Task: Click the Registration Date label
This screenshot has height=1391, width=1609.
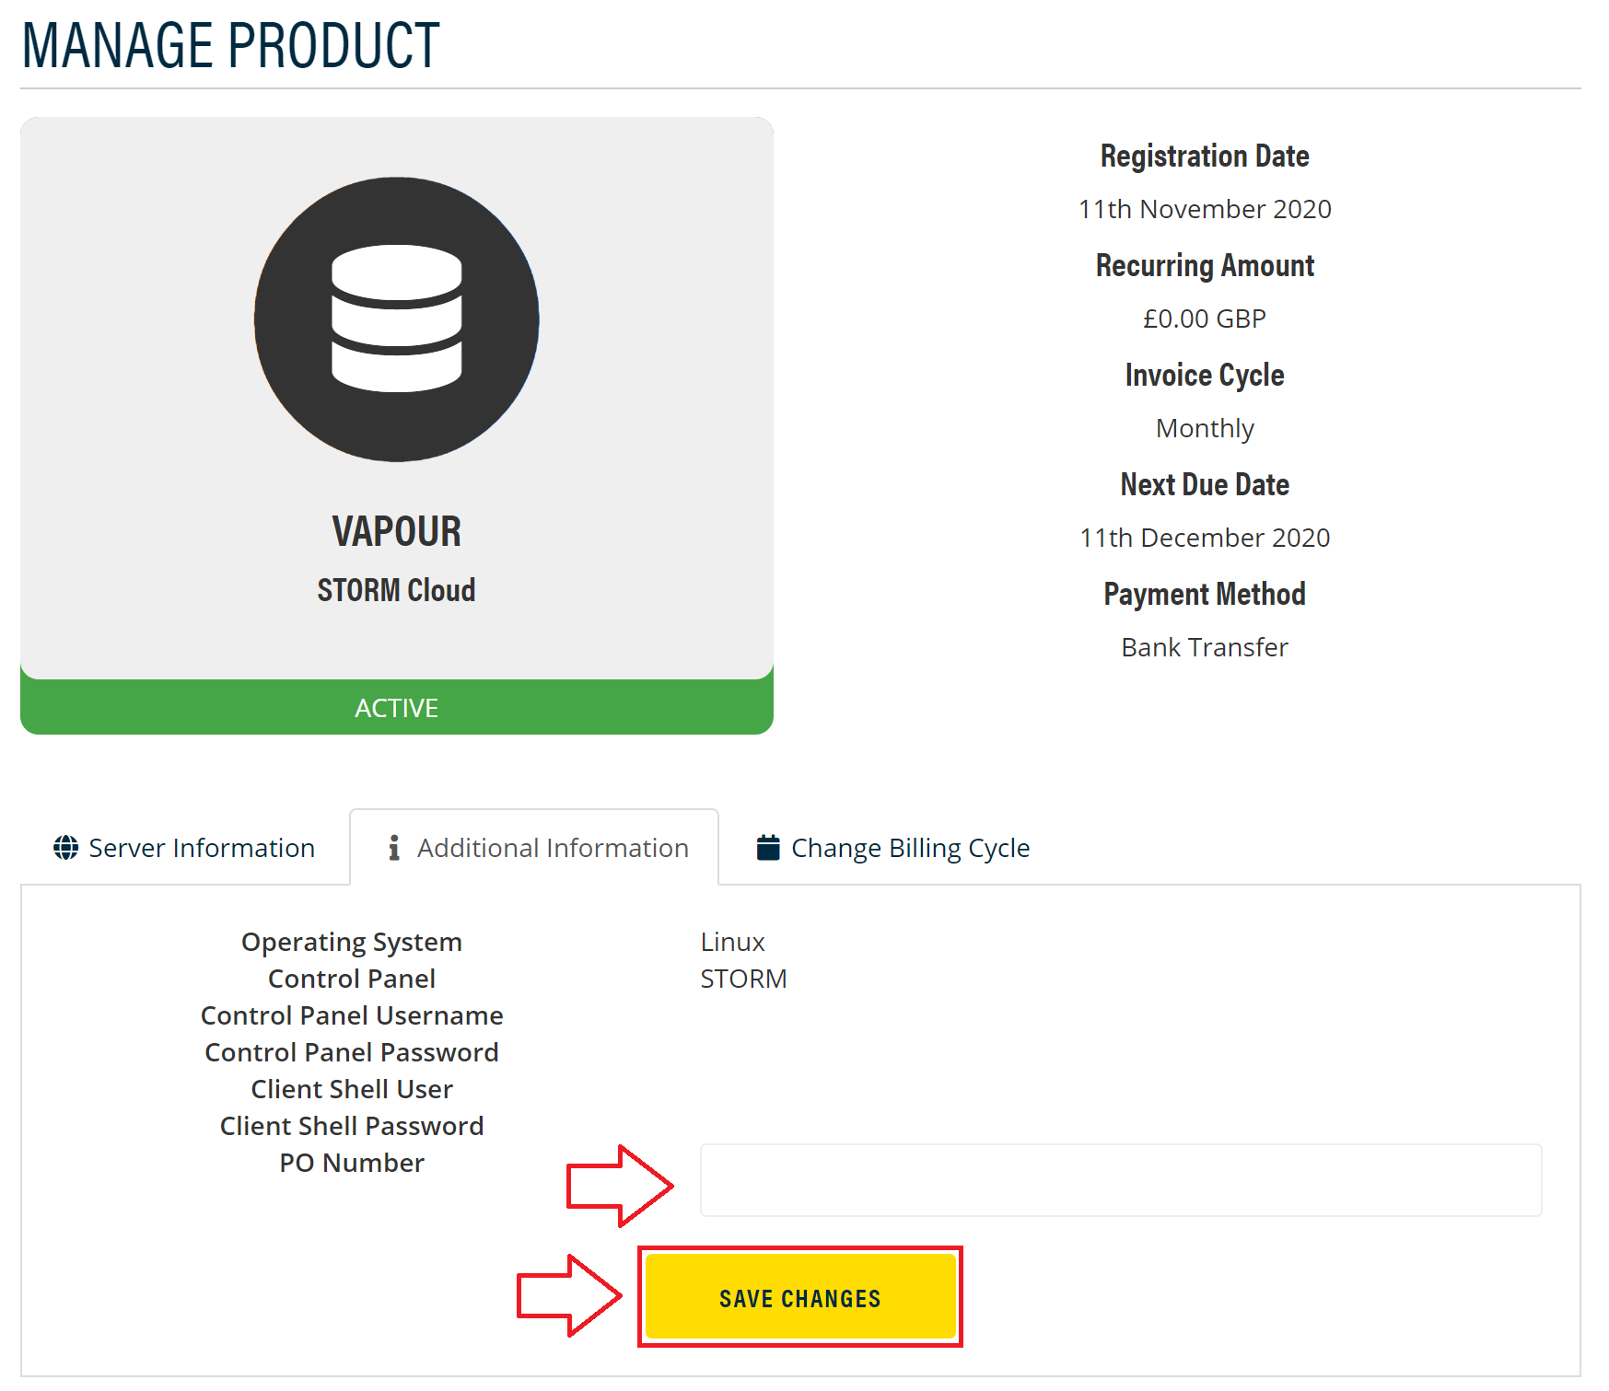Action: point(1205,156)
